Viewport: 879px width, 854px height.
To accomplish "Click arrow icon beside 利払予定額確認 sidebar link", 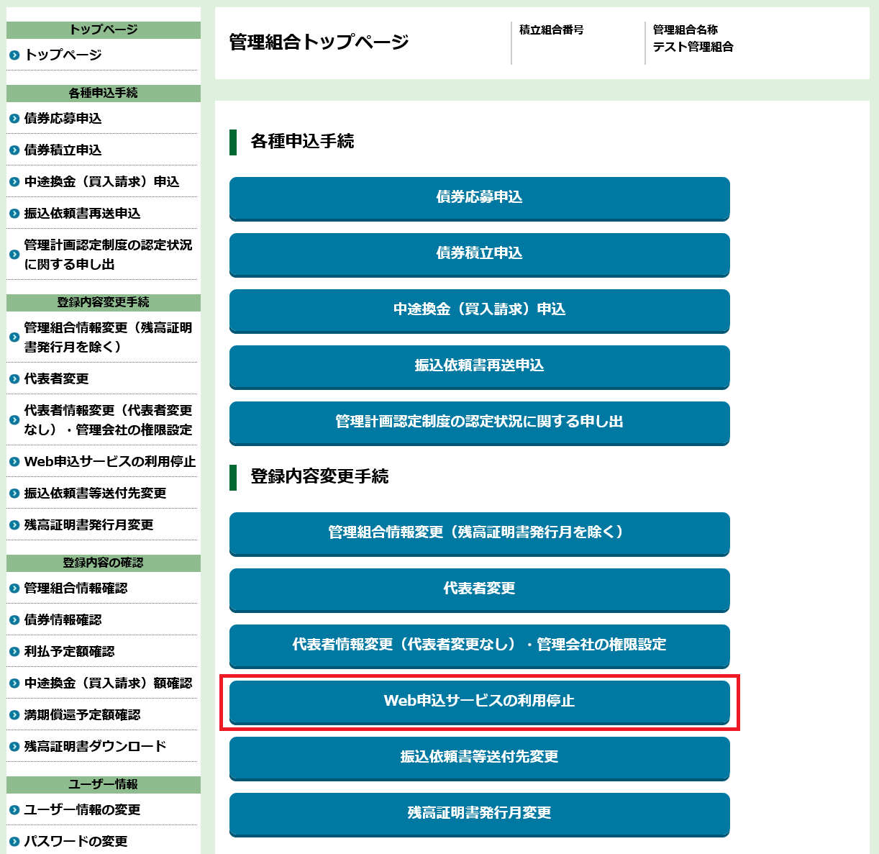I will (x=14, y=651).
